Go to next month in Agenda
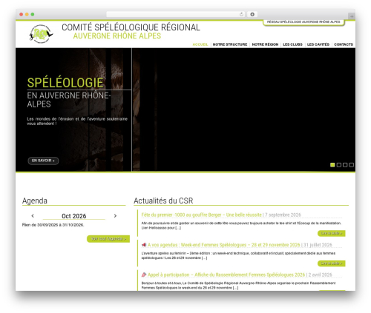371x313 pixels. click(115, 216)
